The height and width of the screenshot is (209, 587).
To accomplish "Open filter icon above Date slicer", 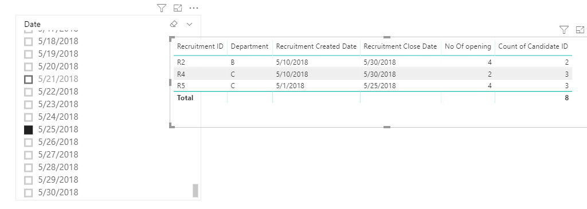I will (161, 8).
